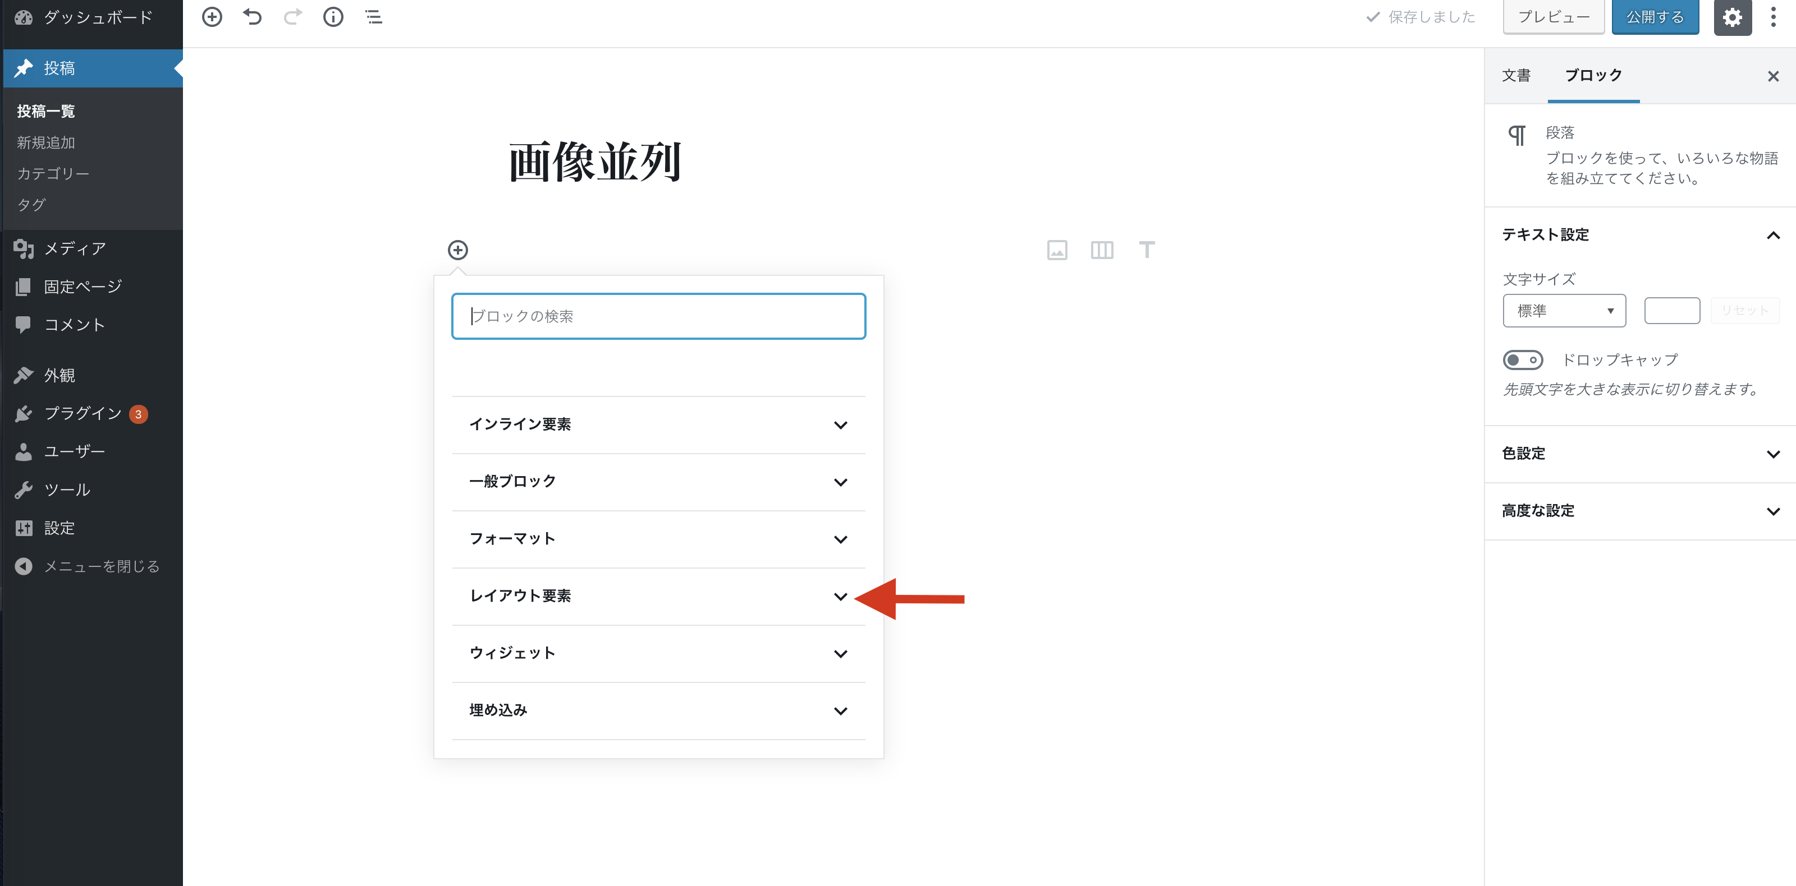Collapse the テキスト設定 panel
Viewport: 1796px width, 886px height.
click(1639, 235)
